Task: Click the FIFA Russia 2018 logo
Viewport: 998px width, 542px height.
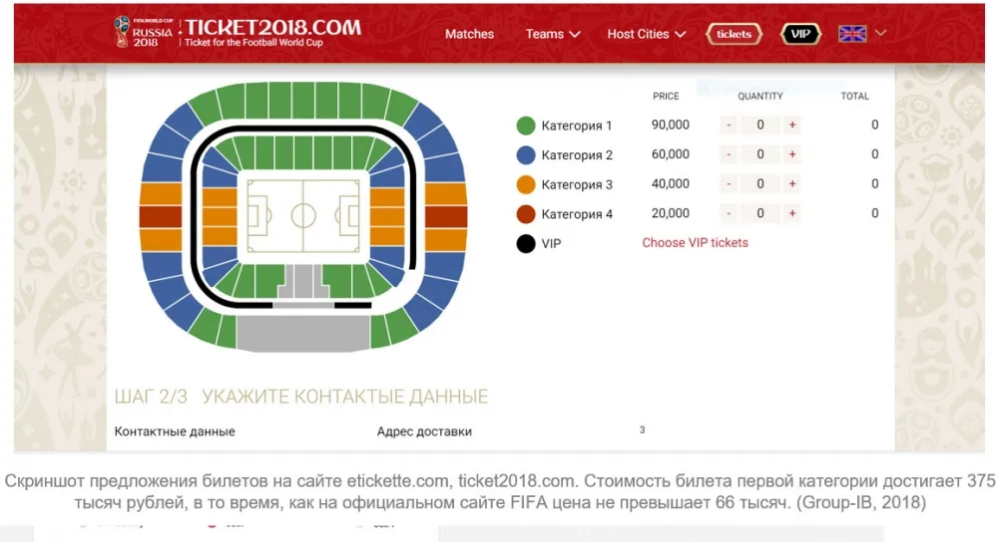Action: click(143, 31)
